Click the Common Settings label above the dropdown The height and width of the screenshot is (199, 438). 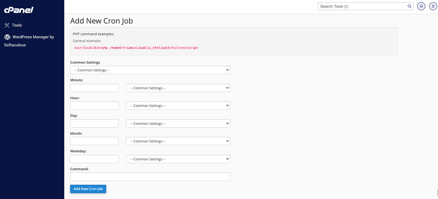click(x=85, y=62)
